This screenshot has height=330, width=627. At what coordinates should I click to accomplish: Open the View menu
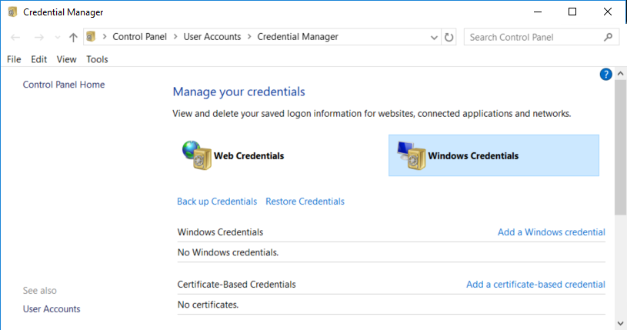[67, 59]
